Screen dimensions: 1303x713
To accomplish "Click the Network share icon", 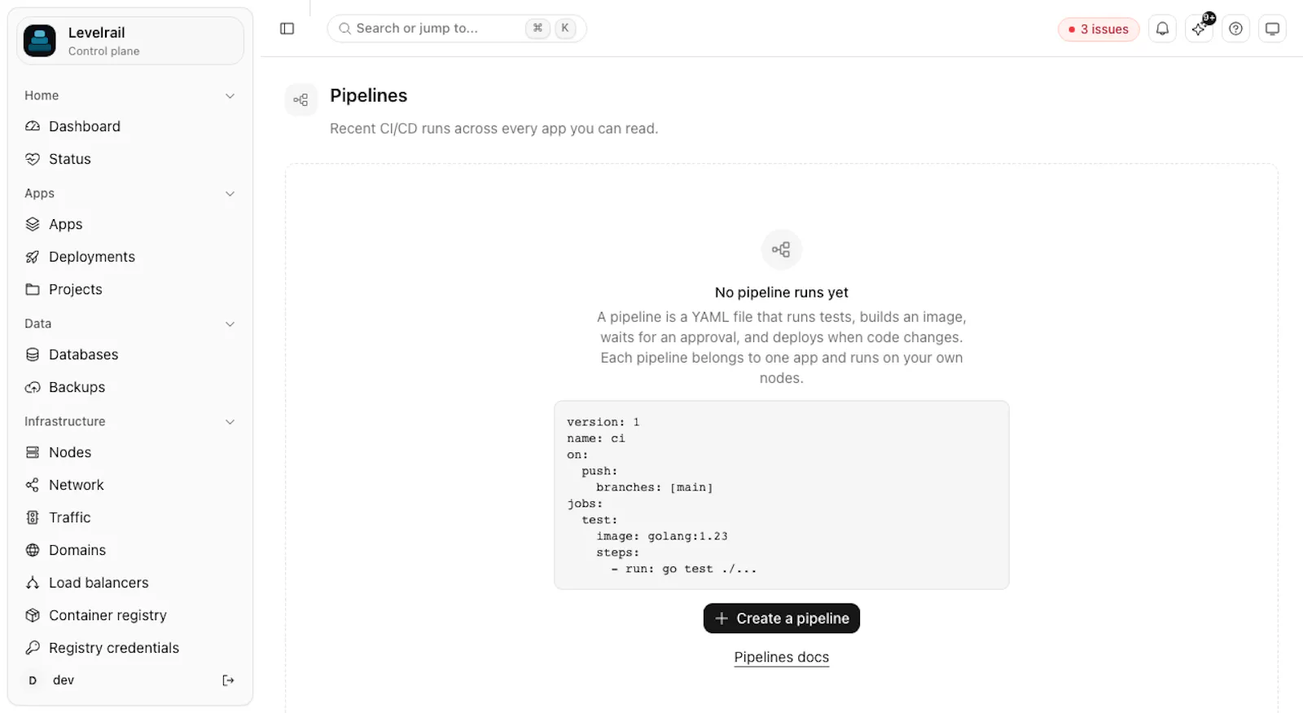I will click(33, 485).
